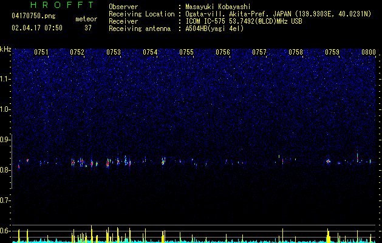This screenshot has height=243, width=382.
Task: Click the 0757 time marker
Action: point(259,52)
